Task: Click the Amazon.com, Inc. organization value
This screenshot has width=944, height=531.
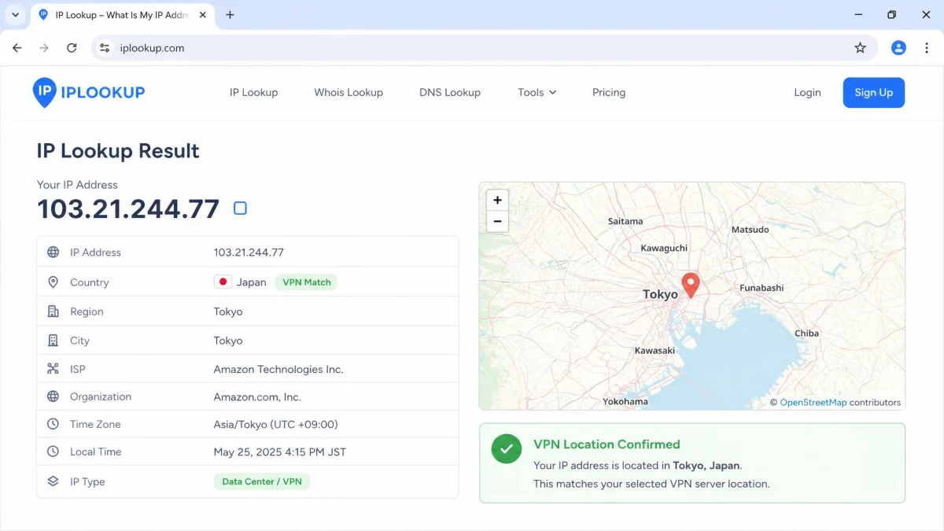Action: [257, 396]
